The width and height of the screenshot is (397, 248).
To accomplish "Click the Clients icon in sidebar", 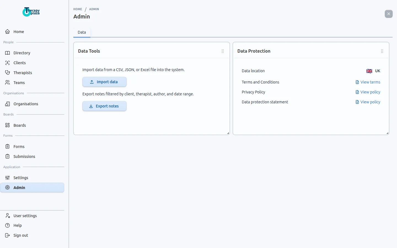I will pyautogui.click(x=7, y=63).
